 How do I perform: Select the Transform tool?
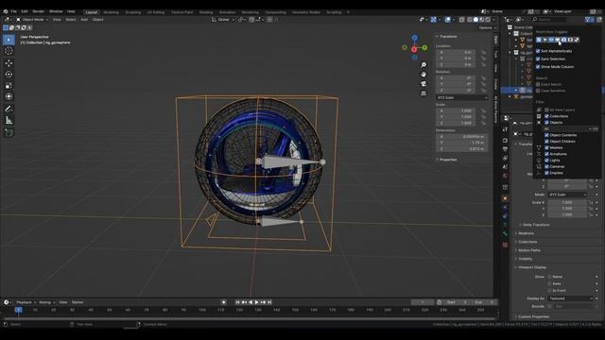click(x=9, y=96)
